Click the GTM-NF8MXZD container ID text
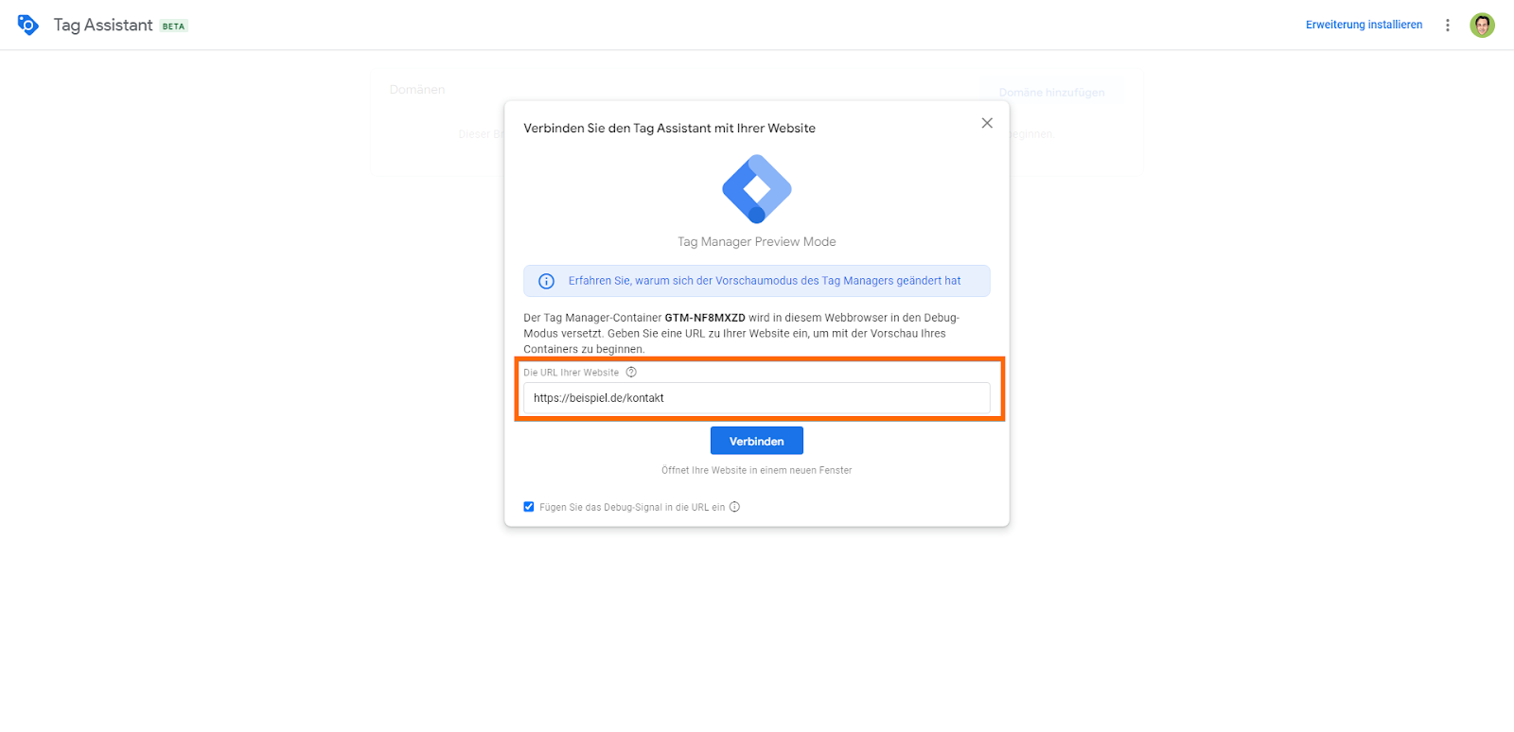 tap(705, 318)
